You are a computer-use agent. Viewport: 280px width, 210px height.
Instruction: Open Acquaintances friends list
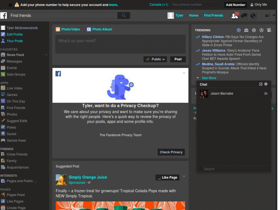point(18,167)
